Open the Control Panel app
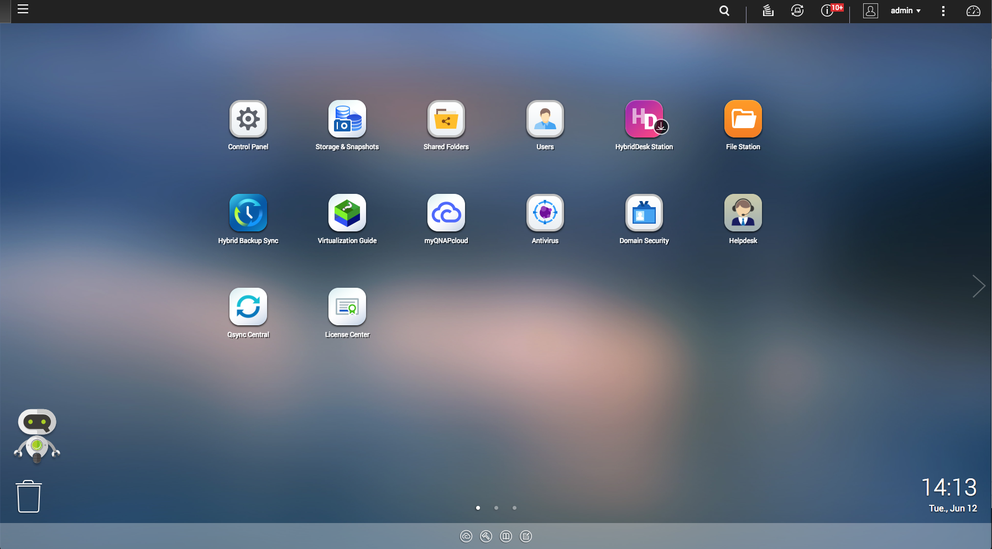 pos(248,119)
